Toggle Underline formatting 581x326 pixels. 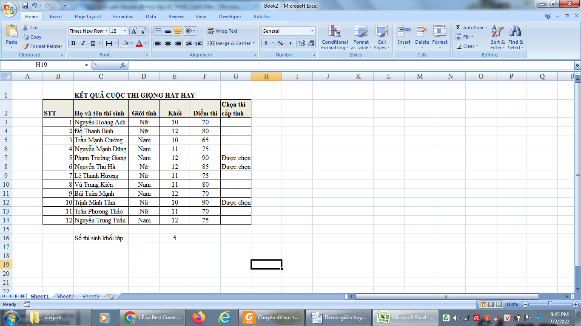click(93, 43)
